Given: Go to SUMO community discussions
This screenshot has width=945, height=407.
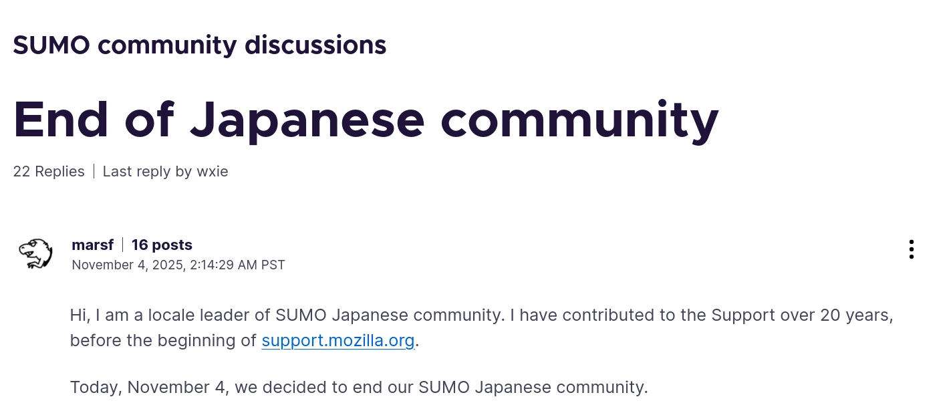Looking at the screenshot, I should point(199,45).
